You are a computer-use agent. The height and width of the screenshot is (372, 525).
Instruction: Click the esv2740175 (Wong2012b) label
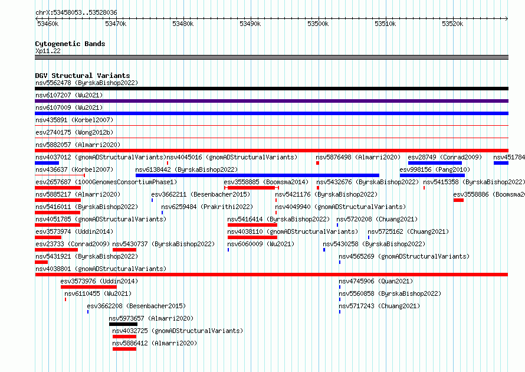(x=74, y=132)
